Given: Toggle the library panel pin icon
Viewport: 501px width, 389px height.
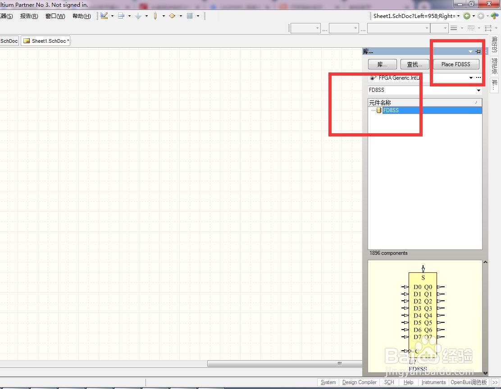Looking at the screenshot, I should point(478,51).
